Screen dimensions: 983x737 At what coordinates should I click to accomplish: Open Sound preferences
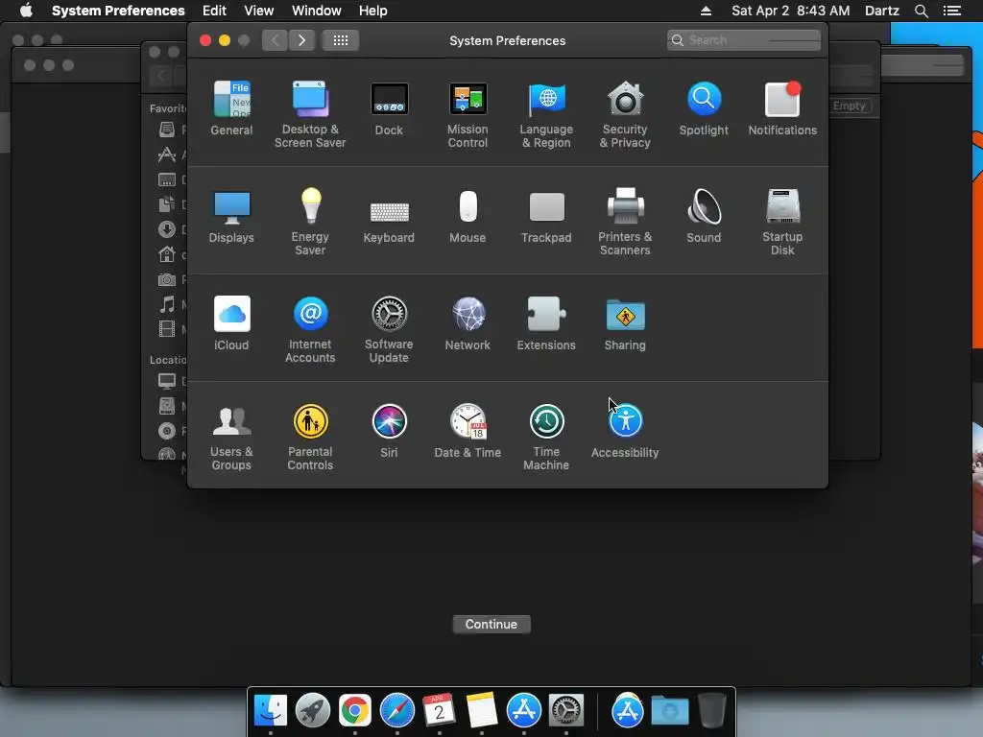pyautogui.click(x=704, y=216)
